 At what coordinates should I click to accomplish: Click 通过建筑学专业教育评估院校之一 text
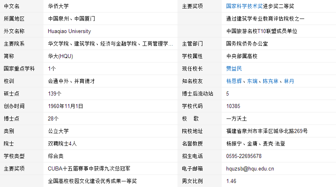tap(265, 19)
